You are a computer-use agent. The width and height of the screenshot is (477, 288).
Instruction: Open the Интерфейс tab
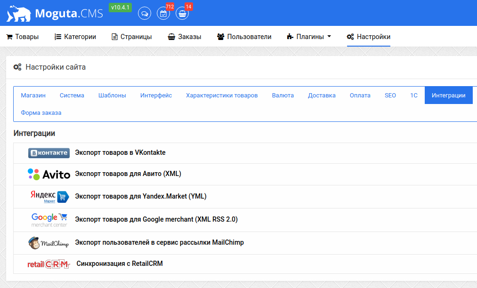pos(156,96)
